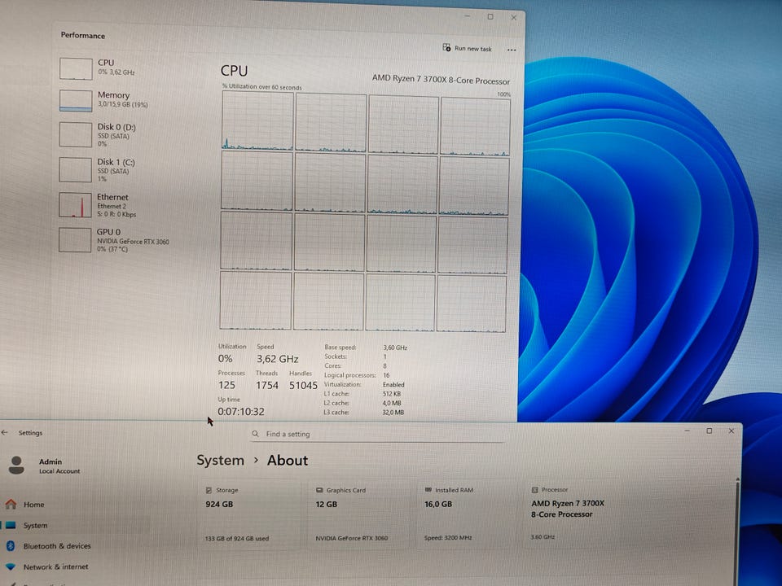Click 'Speed: 3200 MHz' RAM text
The width and height of the screenshot is (782, 586).
click(448, 538)
